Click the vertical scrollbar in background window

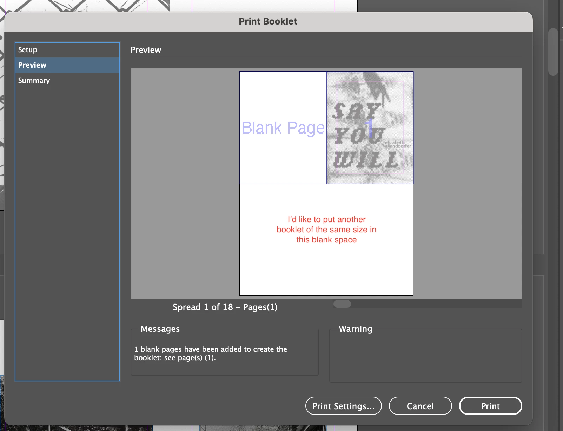pyautogui.click(x=553, y=52)
